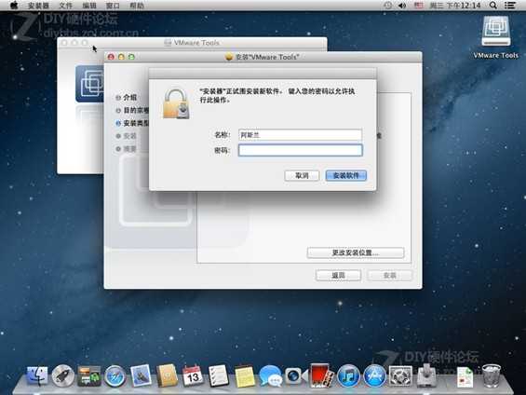Open App Store icon in dock
The height and width of the screenshot is (395, 526).
coord(374,375)
